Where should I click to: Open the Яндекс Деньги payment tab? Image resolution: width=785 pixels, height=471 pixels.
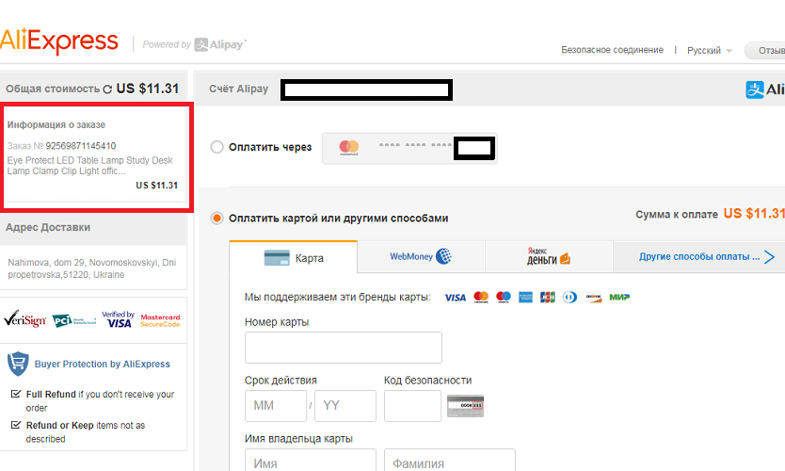pos(549,257)
